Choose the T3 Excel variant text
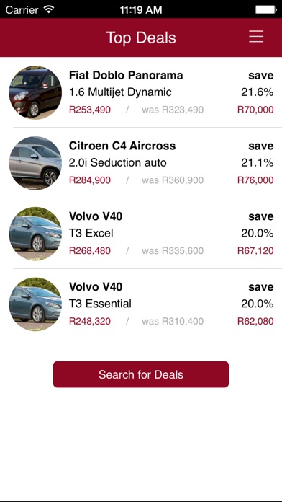Viewport: 282px width, 502px height. pos(91,233)
